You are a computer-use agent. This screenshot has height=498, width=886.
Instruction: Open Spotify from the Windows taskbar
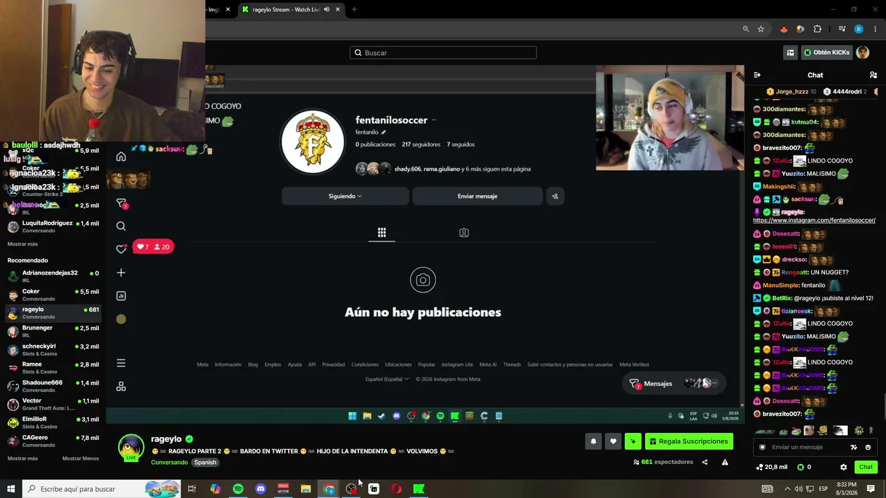click(x=237, y=489)
